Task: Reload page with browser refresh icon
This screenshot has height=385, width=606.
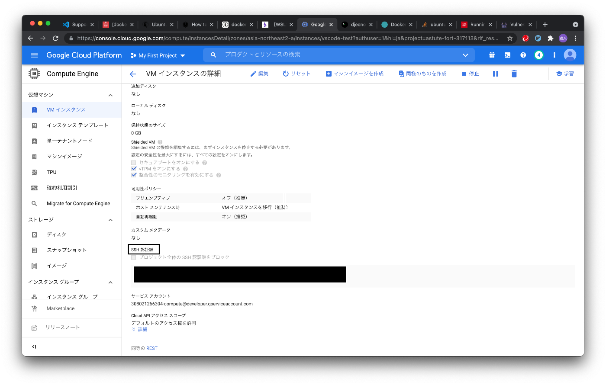Action: [x=55, y=38]
